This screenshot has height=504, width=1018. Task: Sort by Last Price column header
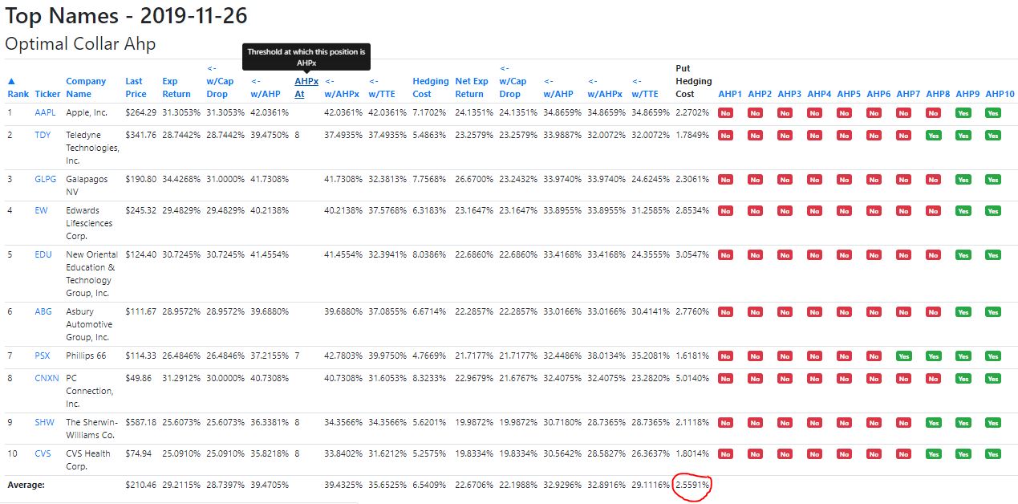coord(136,87)
